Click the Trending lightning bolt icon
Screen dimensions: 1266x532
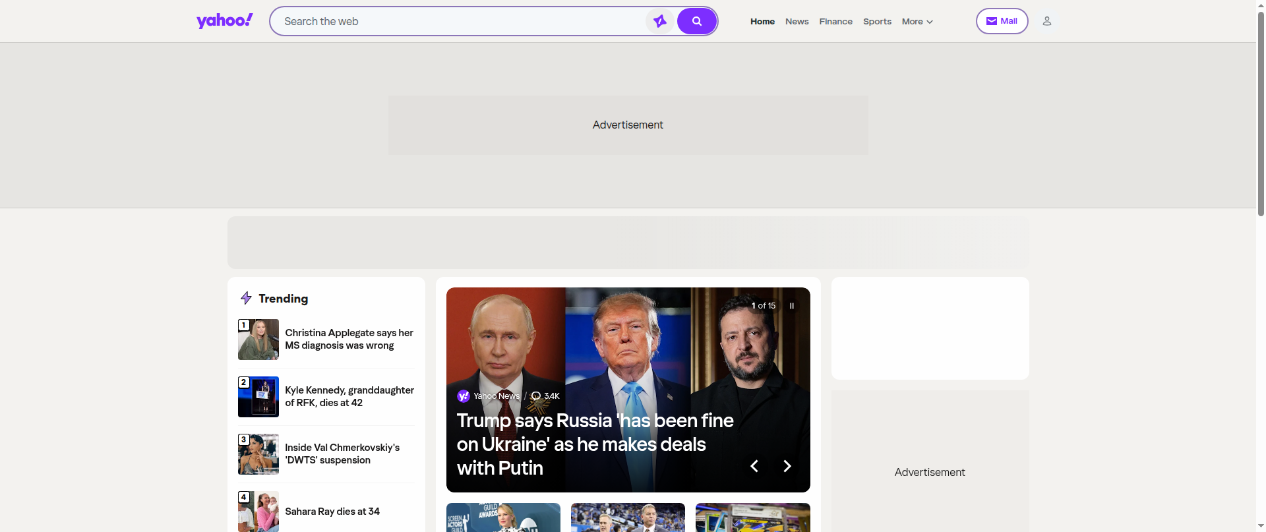click(246, 298)
